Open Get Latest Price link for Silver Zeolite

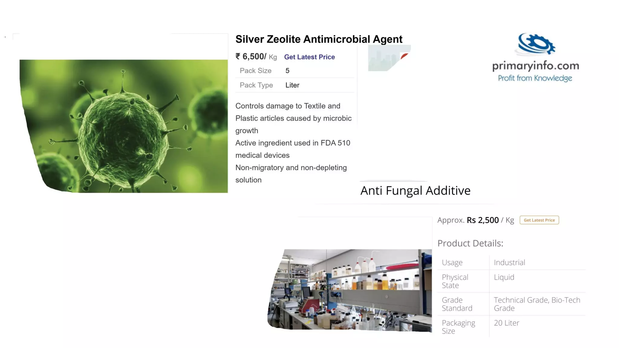[309, 57]
